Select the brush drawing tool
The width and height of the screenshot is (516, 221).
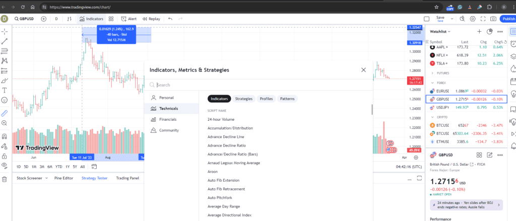5,81
